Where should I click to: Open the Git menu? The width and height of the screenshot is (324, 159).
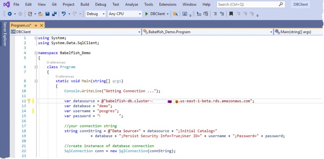coord(54,4)
